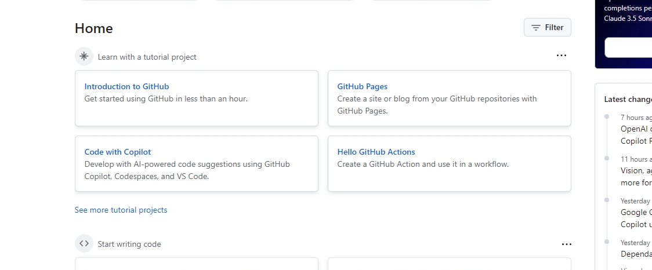
Task: Click the Latest changes heading
Action: point(628,99)
